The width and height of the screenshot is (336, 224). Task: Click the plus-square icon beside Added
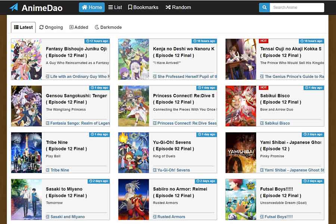[71, 27]
